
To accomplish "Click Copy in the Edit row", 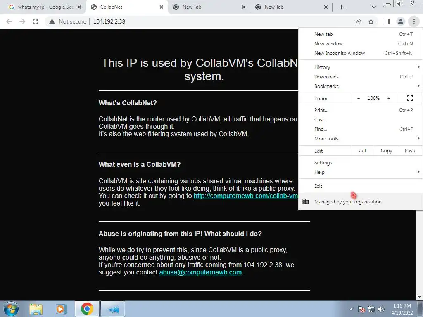I will pos(387,151).
